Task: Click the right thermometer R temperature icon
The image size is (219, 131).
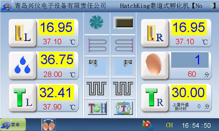Action: point(155,33)
